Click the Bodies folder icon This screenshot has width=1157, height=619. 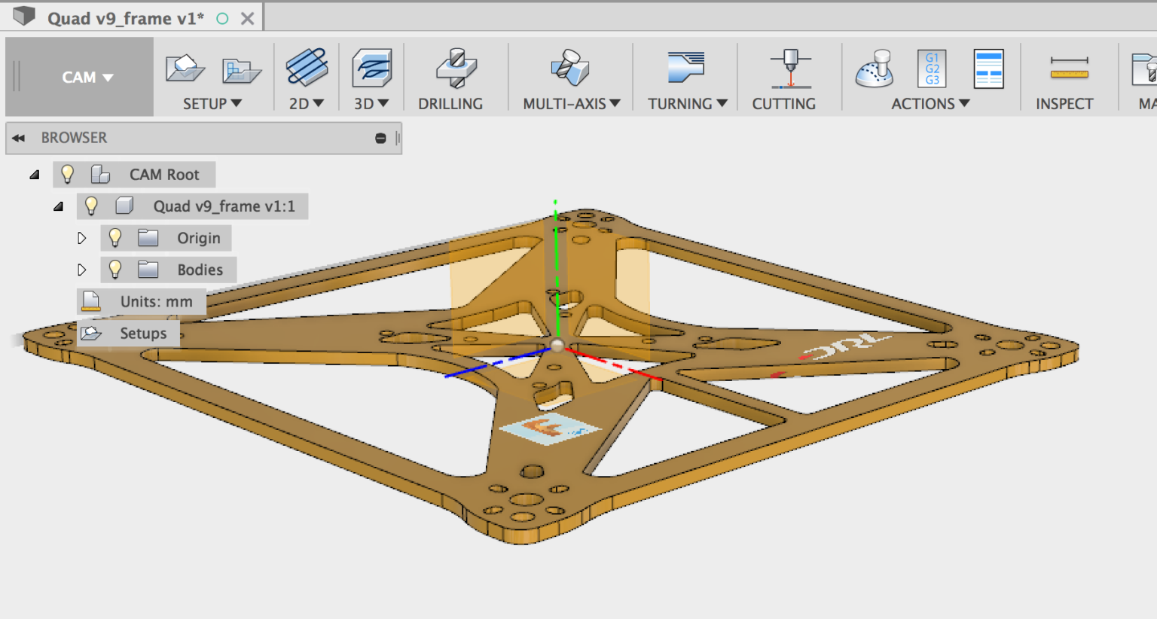tap(148, 270)
